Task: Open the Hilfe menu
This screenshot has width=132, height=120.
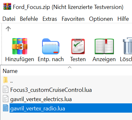Action: point(123,19)
